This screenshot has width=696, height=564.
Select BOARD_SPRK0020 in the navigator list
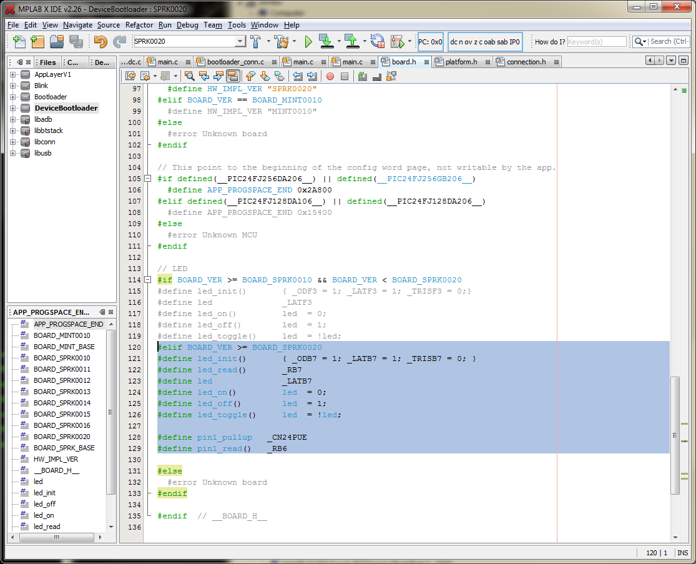click(61, 437)
